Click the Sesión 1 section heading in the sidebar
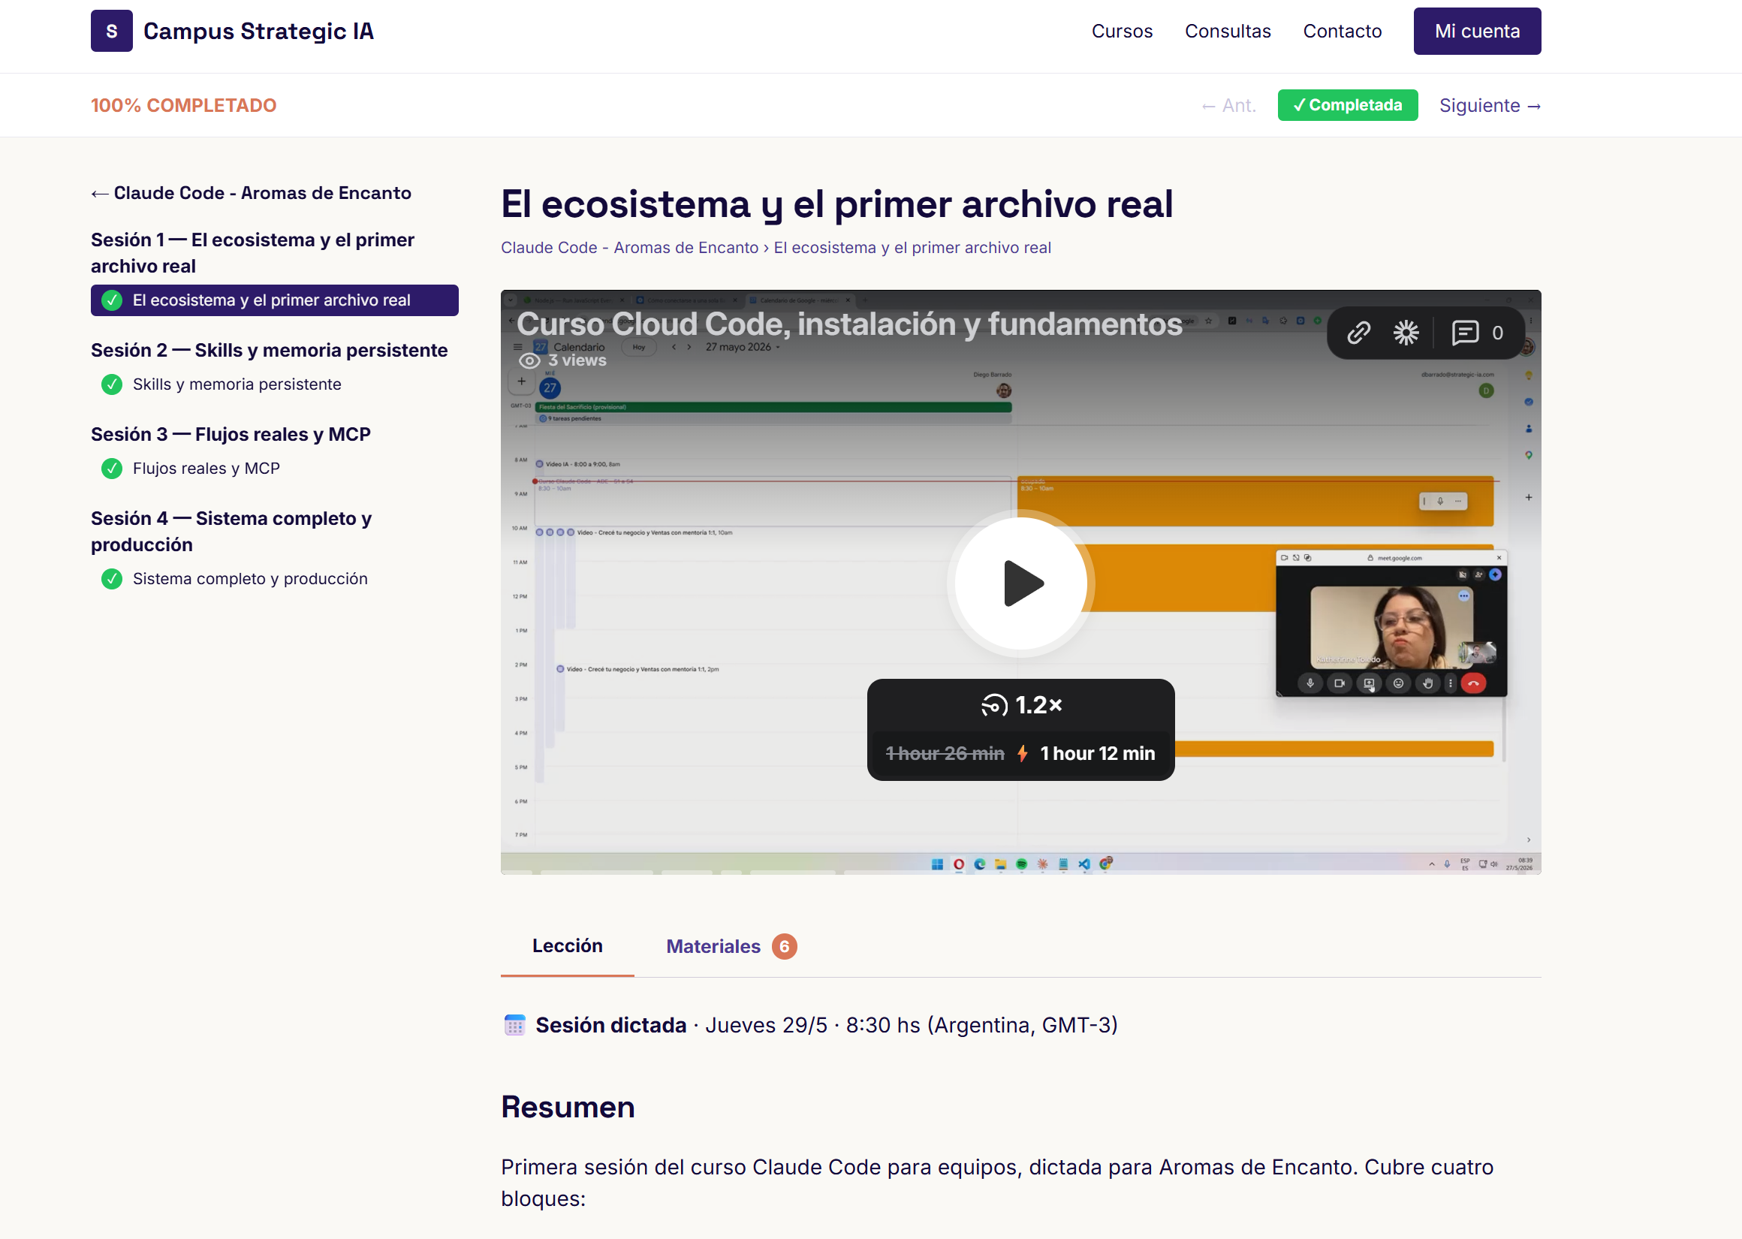This screenshot has width=1742, height=1239. (252, 253)
